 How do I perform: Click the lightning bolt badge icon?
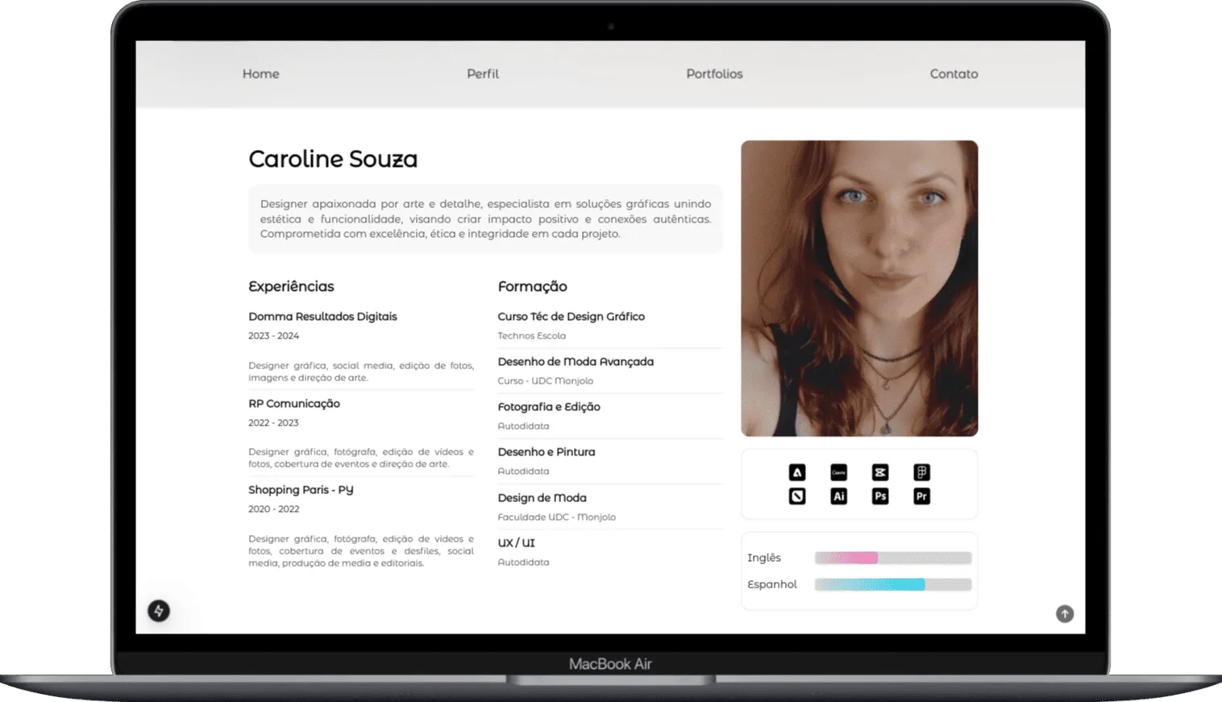pyautogui.click(x=159, y=611)
